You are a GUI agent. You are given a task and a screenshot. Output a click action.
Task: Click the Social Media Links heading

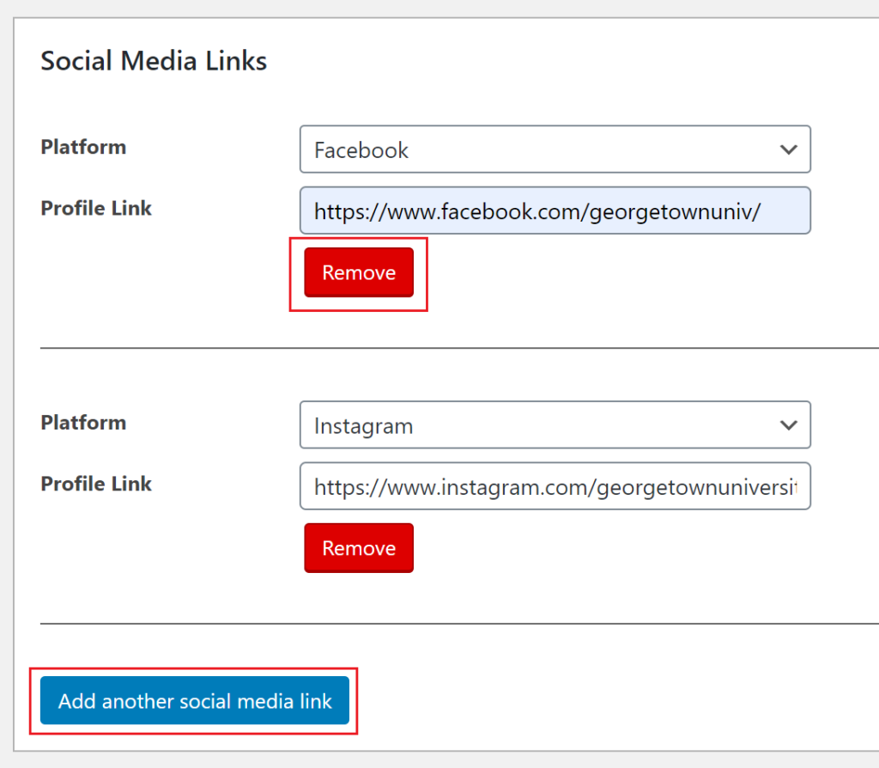point(154,61)
